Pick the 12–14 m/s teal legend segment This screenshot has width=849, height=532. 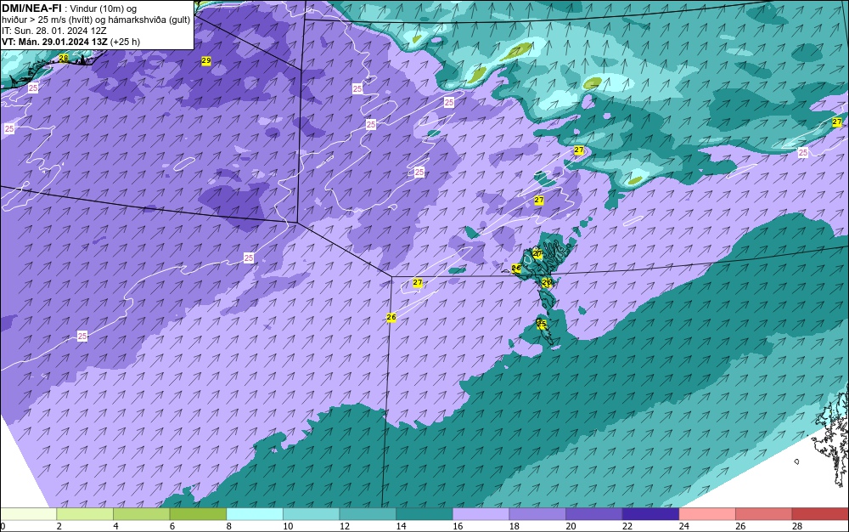point(368,514)
